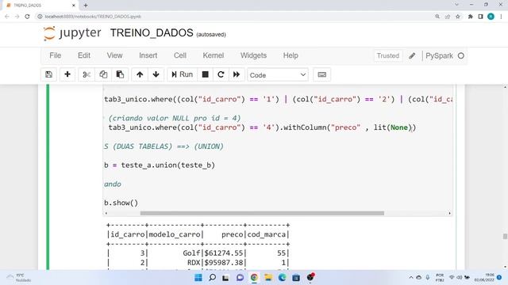Open the browser zoom magnifier icon
508x285 pixels.
(x=437, y=17)
